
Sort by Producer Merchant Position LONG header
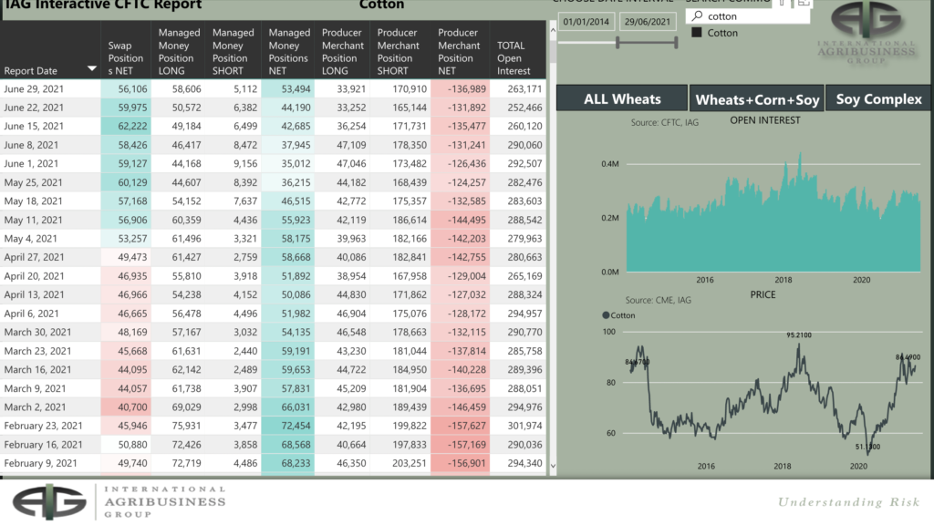pos(343,51)
